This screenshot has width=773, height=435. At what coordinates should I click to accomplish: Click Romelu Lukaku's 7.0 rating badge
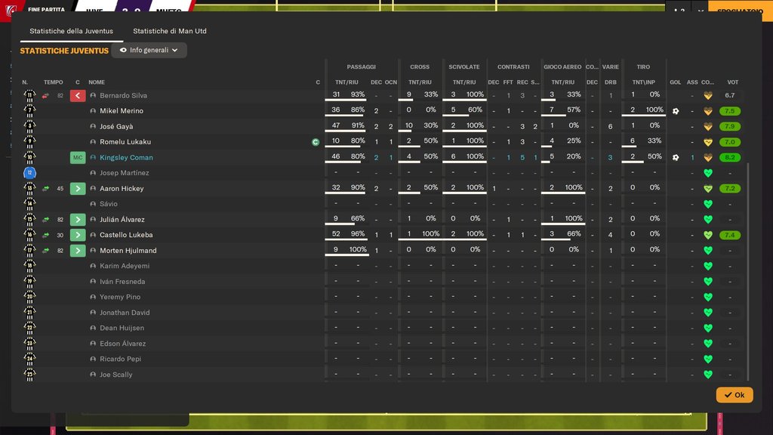(x=730, y=142)
